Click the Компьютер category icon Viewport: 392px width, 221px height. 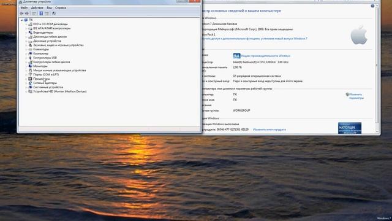[30, 53]
